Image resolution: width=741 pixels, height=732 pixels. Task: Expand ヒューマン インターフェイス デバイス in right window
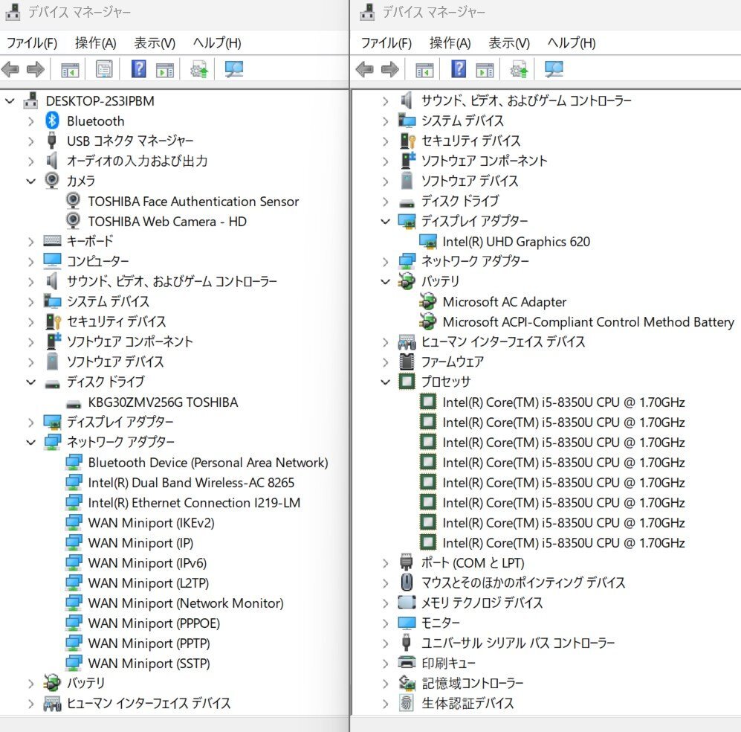[386, 342]
